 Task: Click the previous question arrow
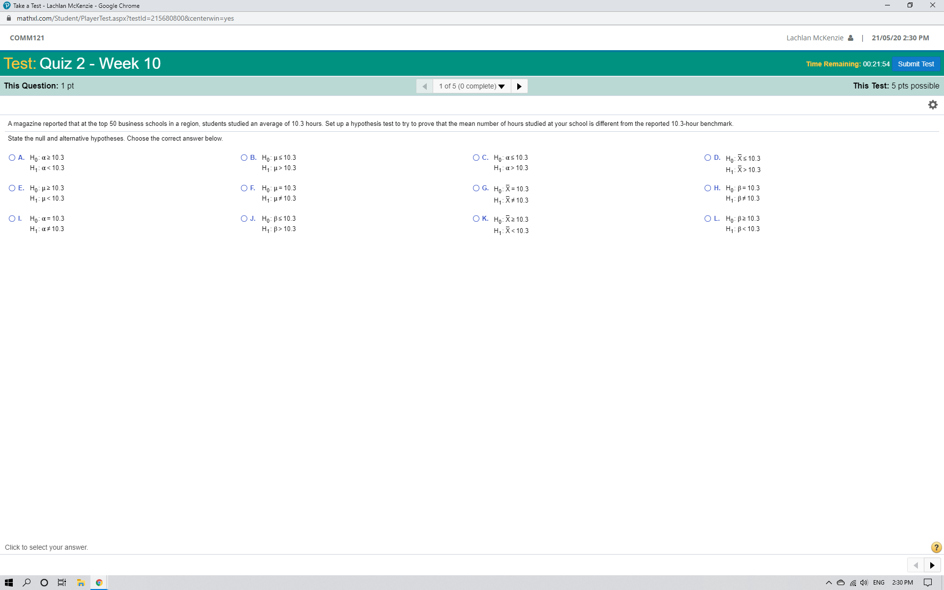[x=424, y=86]
